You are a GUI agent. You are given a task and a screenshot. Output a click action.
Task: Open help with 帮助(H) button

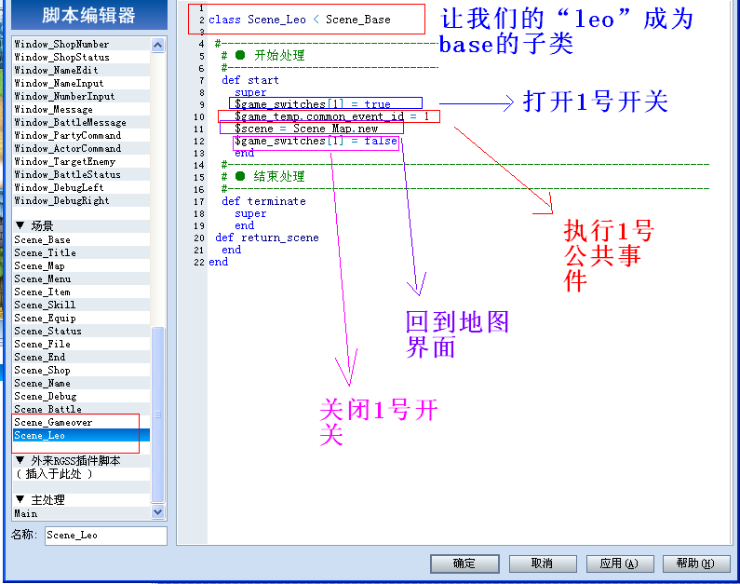[696, 564]
